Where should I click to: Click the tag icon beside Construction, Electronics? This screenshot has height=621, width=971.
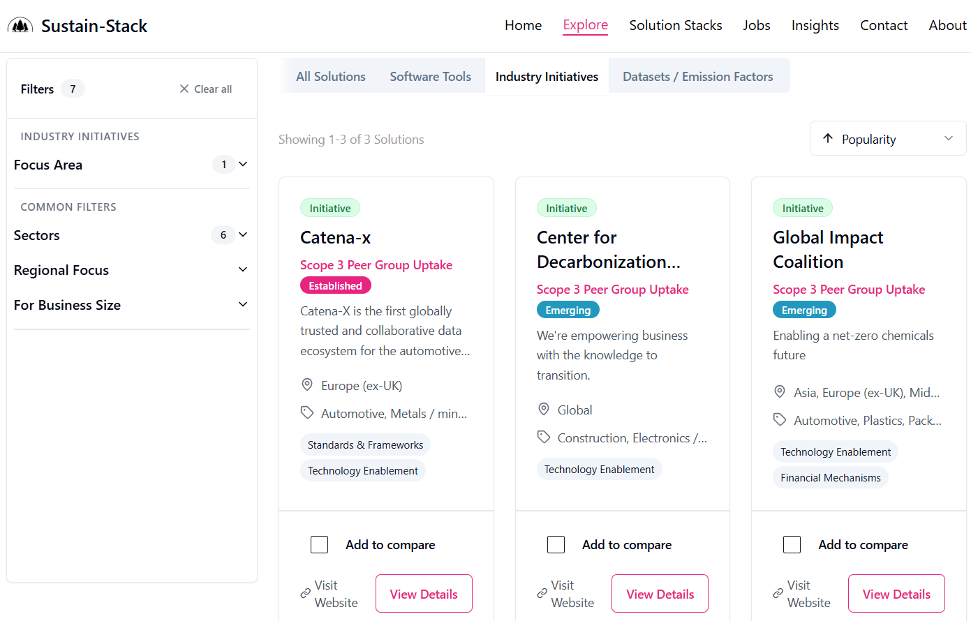pyautogui.click(x=544, y=437)
